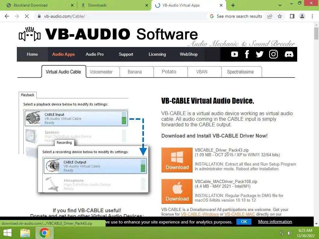This screenshot has width=319, height=239.
Task: Click the share page icon in address bar
Action: pos(270,16)
